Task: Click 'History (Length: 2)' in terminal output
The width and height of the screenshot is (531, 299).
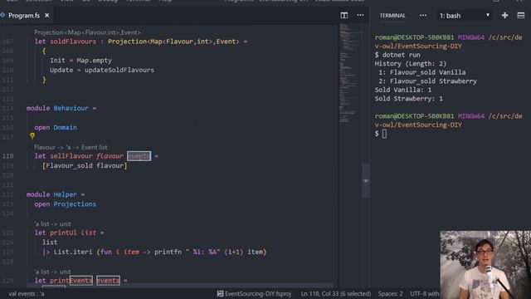Action: coord(411,63)
